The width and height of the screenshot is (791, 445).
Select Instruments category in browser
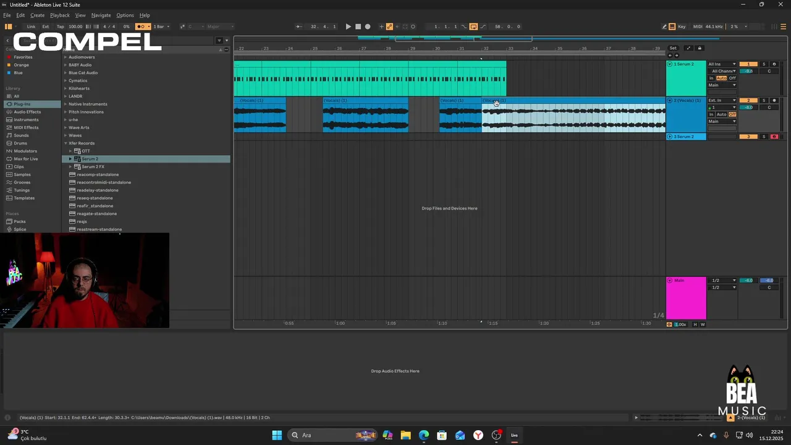(26, 120)
